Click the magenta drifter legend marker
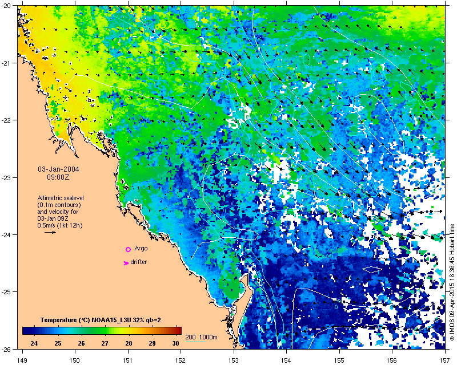Screen dimensions: 457x365 126,263
